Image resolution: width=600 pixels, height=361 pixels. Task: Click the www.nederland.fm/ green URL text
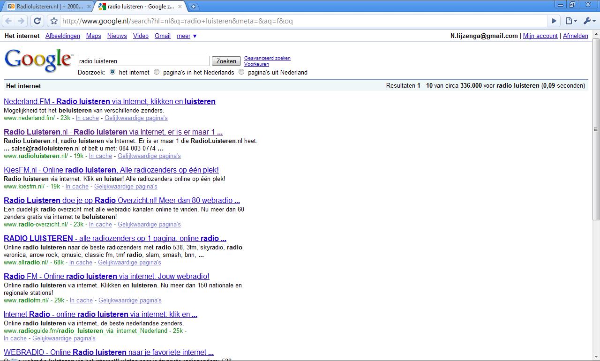pos(29,118)
